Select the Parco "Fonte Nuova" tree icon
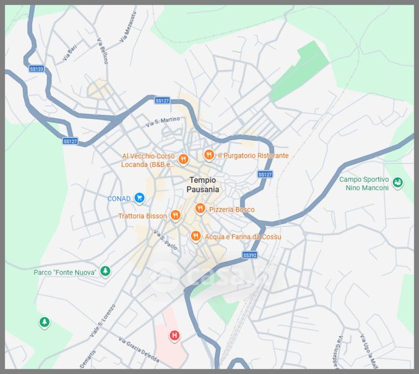Image resolution: width=419 pixels, height=374 pixels. coord(106,272)
